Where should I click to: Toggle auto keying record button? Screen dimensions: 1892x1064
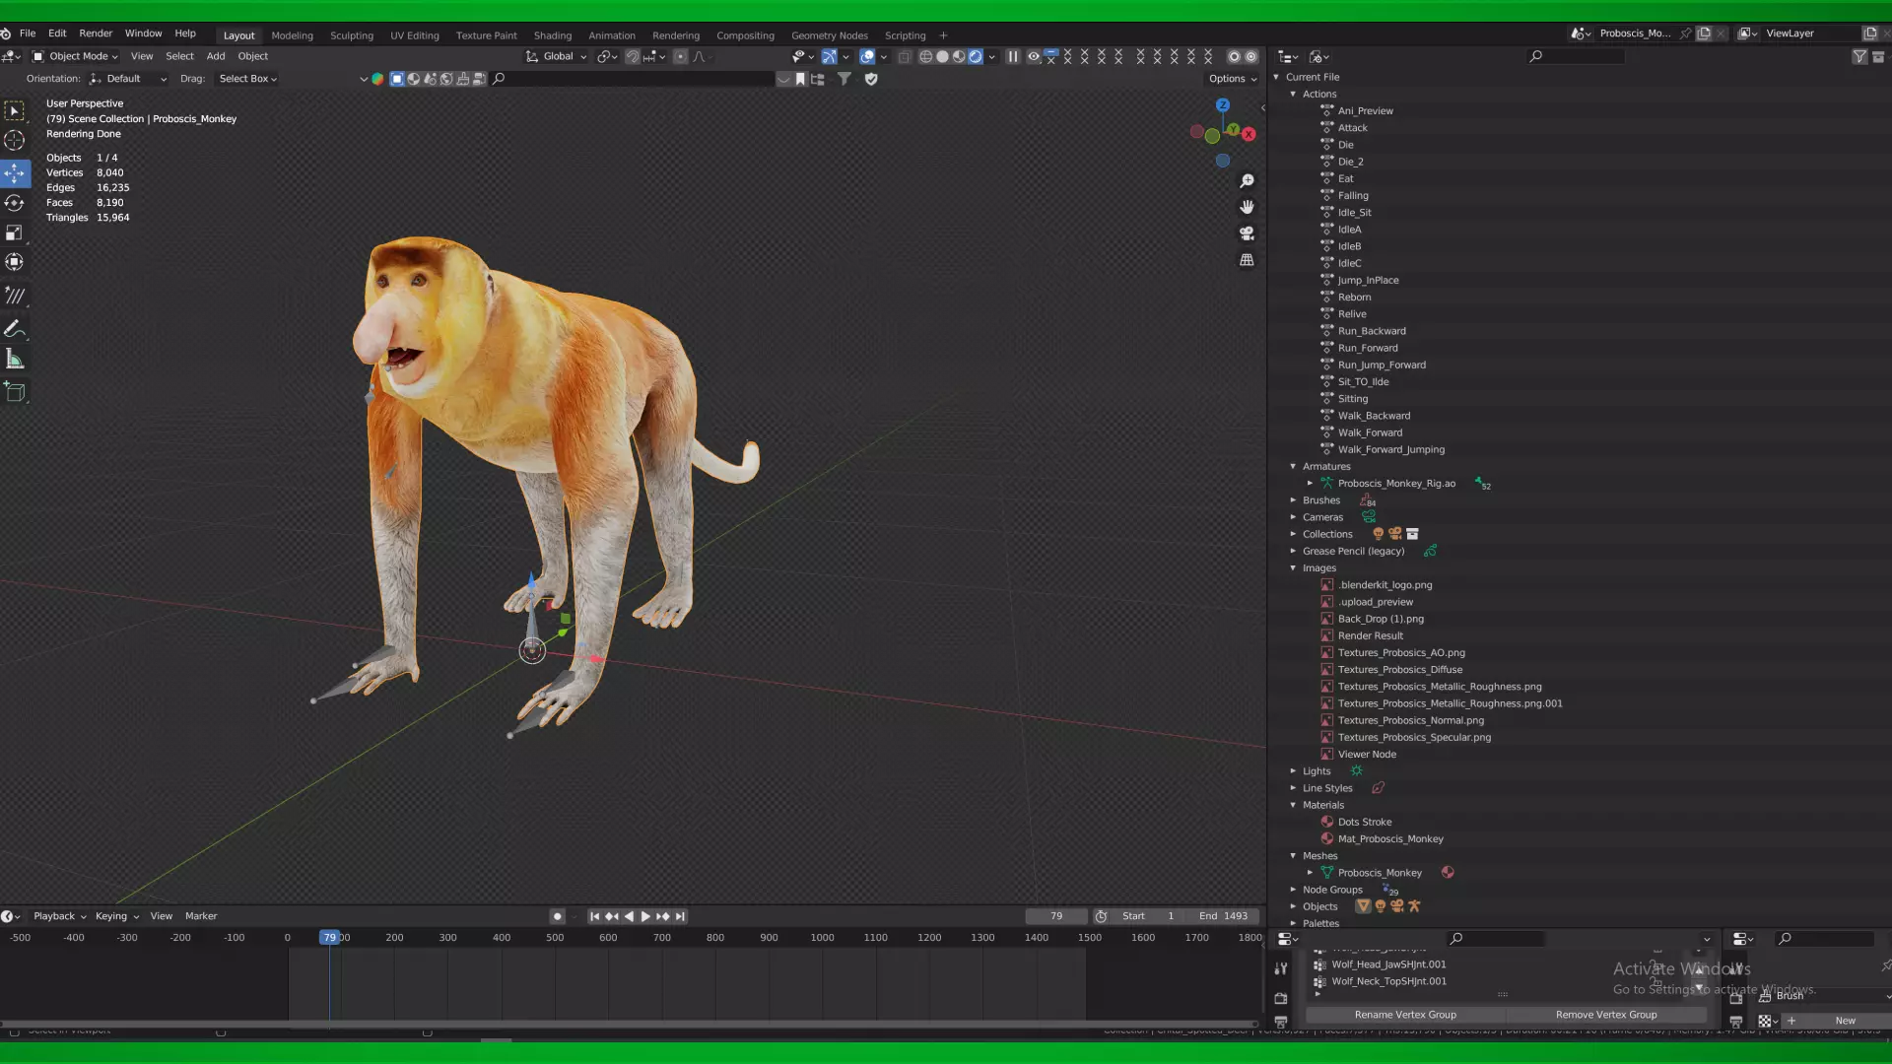click(558, 916)
